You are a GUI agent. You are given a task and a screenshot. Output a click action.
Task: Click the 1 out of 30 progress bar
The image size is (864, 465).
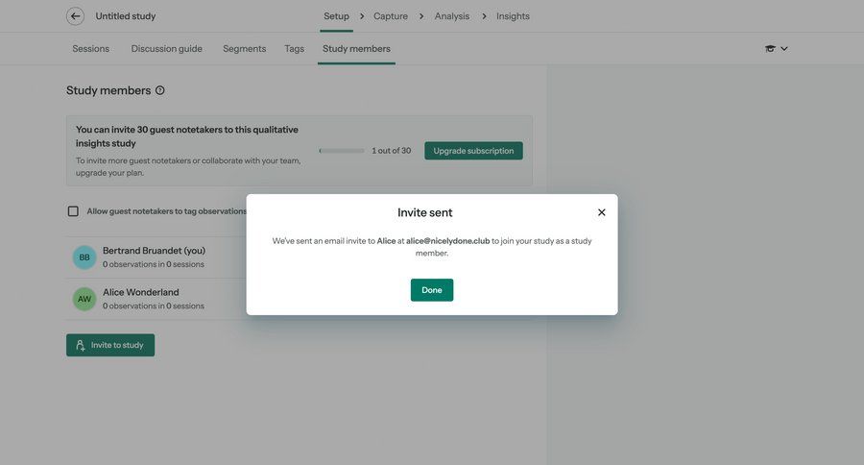point(342,151)
